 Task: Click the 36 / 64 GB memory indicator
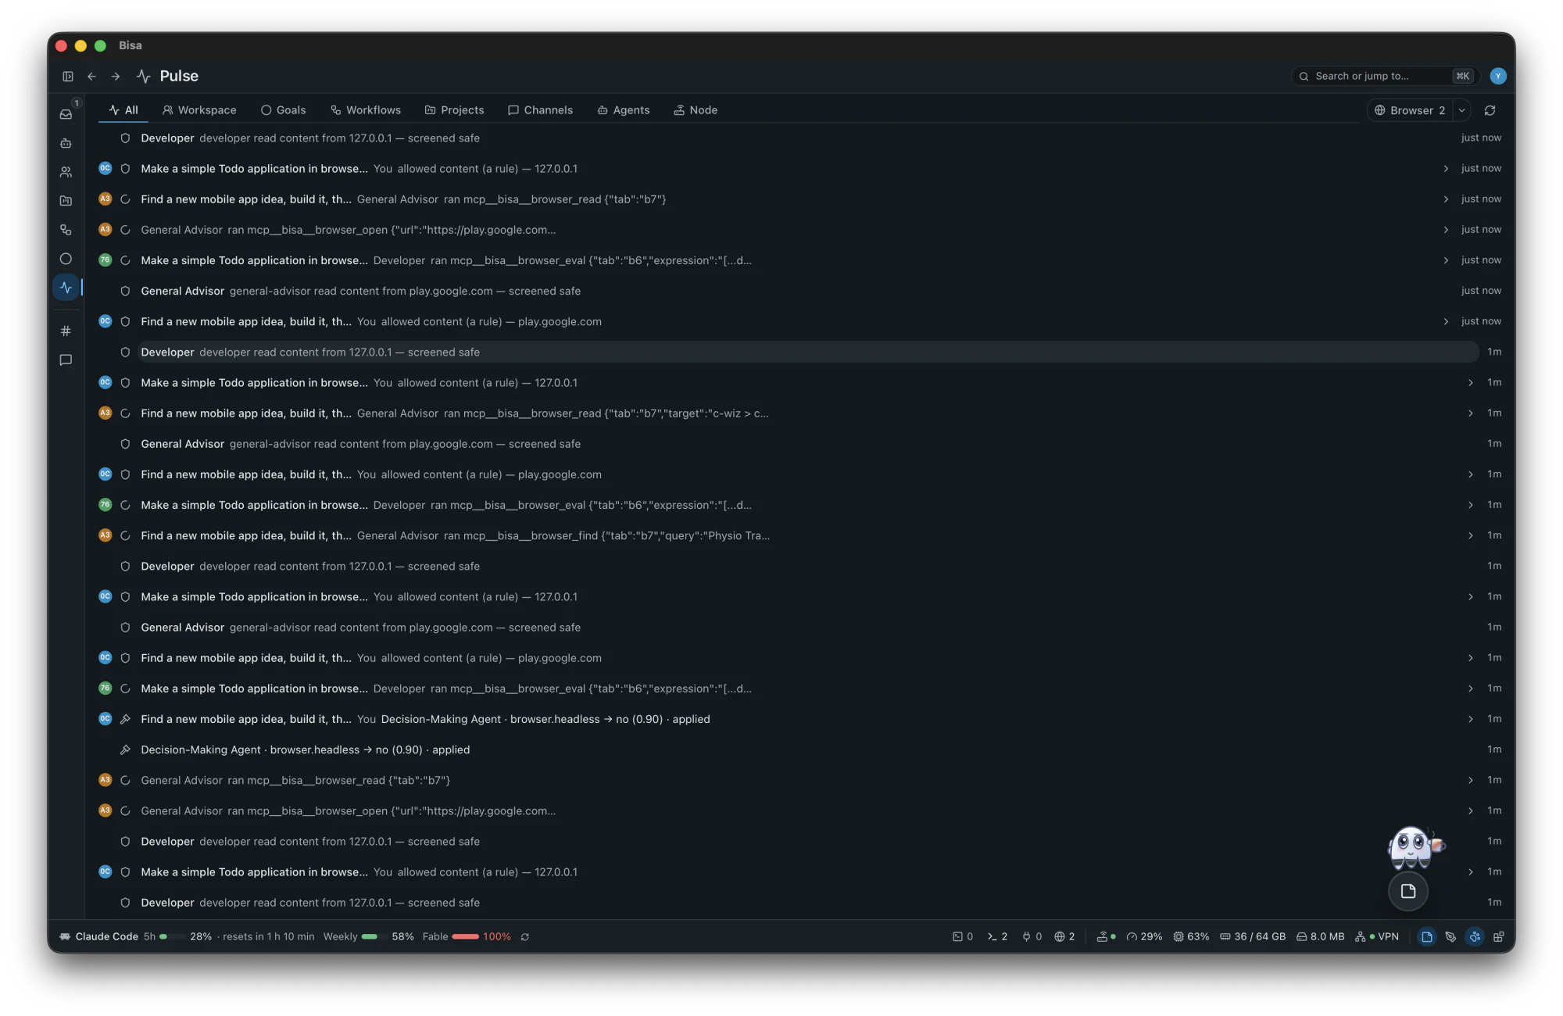tap(1253, 936)
